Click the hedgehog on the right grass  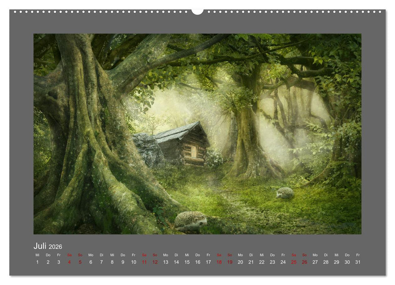click(285, 193)
